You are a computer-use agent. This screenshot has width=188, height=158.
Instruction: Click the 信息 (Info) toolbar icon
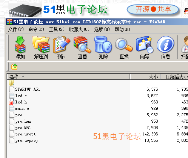(x=165, y=44)
